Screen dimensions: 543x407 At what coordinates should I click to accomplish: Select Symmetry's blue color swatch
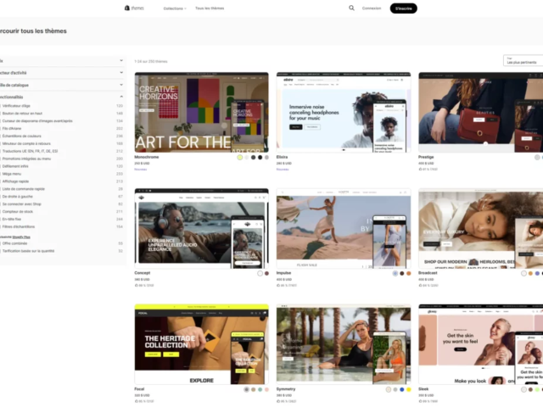(x=402, y=390)
